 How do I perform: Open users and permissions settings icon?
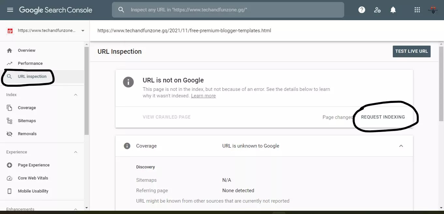[x=377, y=10]
